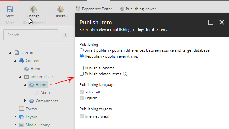
Task: Click the Save floppy disk icon
Action: (10, 9)
